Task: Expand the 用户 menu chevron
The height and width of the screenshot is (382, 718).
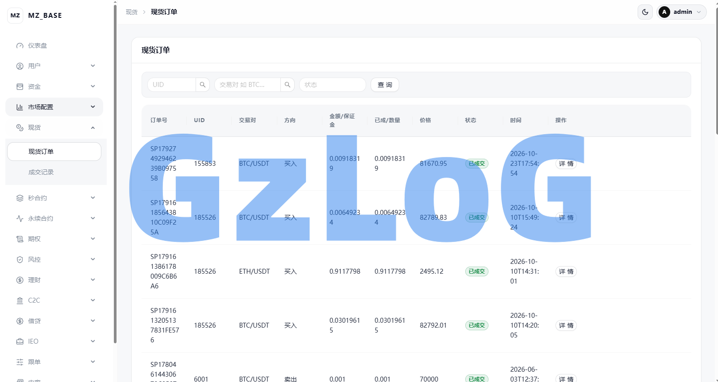Action: [93, 66]
